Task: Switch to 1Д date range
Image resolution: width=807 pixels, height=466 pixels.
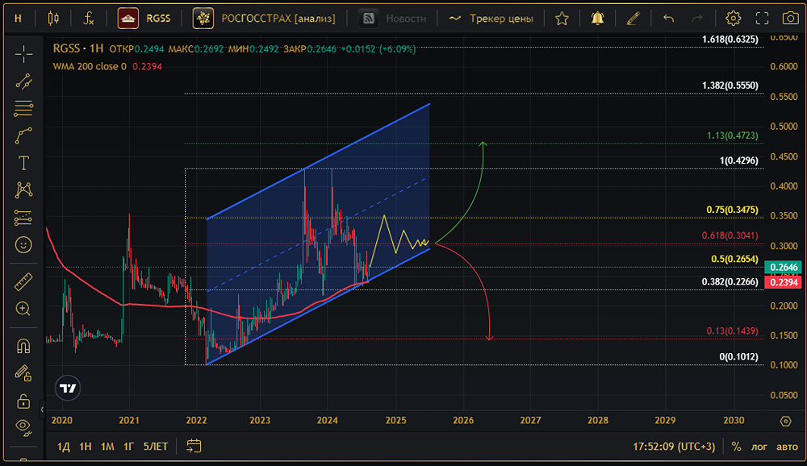Action: click(63, 447)
